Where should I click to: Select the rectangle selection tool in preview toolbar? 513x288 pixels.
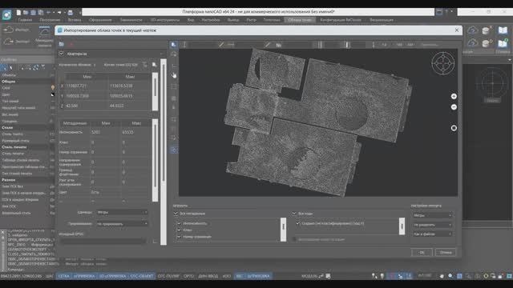pos(174,86)
